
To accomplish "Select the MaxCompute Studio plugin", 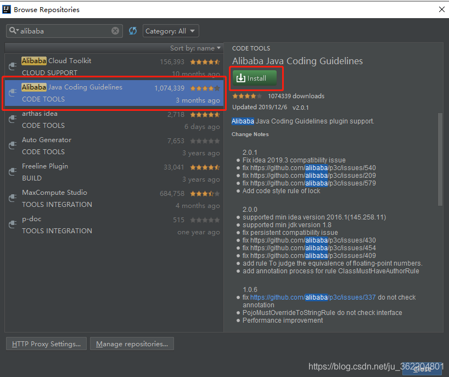I will point(114,198).
